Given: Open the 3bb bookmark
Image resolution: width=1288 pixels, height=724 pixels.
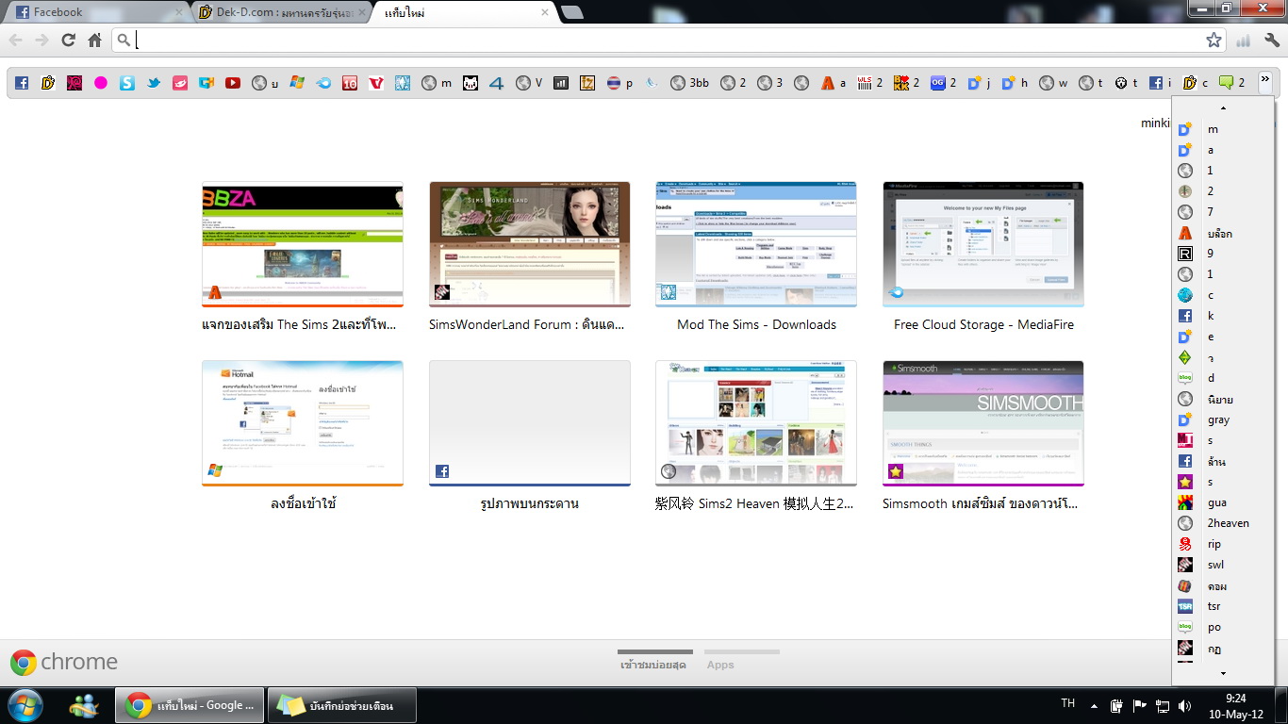Looking at the screenshot, I should point(690,83).
